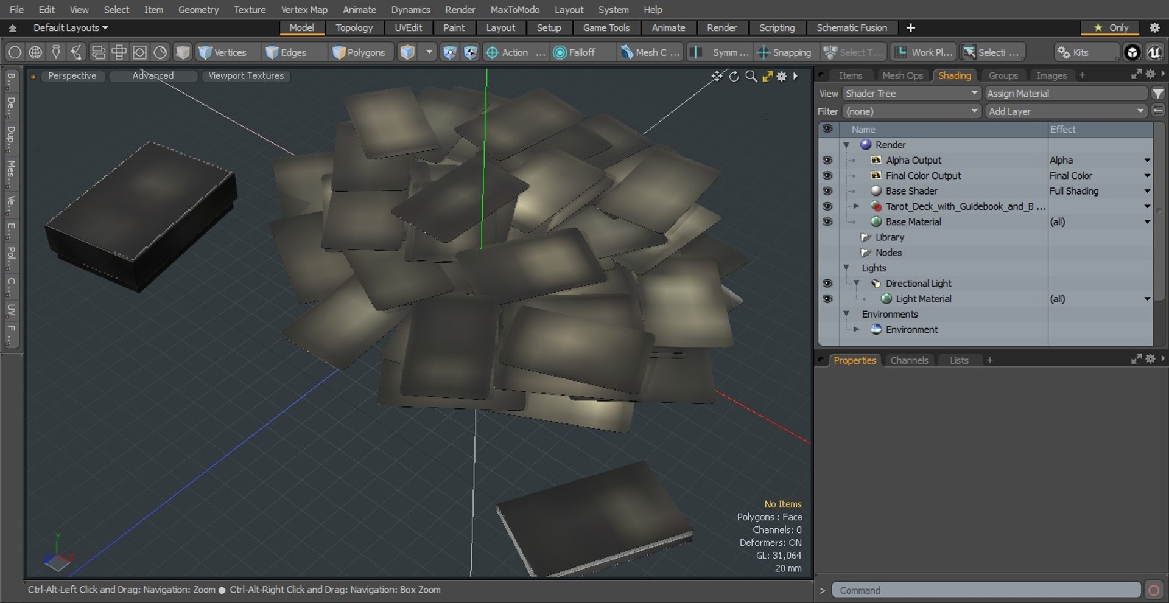Viewport: 1169px width, 603px height.
Task: Click the Viewport Textures button
Action: pos(246,76)
